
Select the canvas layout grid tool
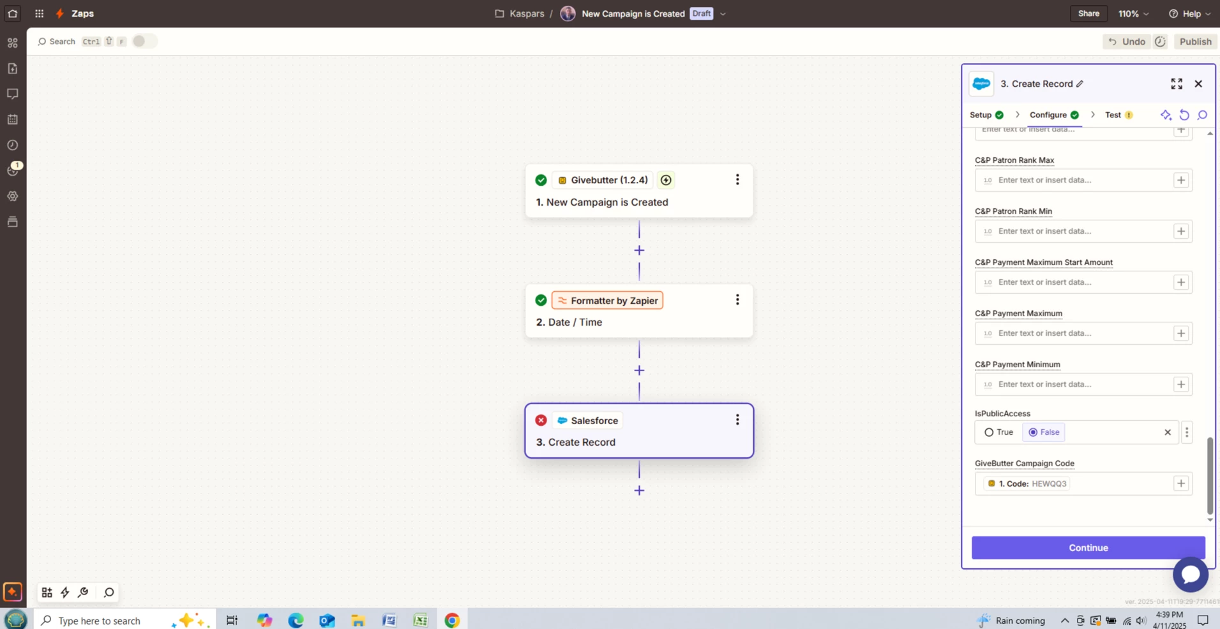tap(47, 593)
